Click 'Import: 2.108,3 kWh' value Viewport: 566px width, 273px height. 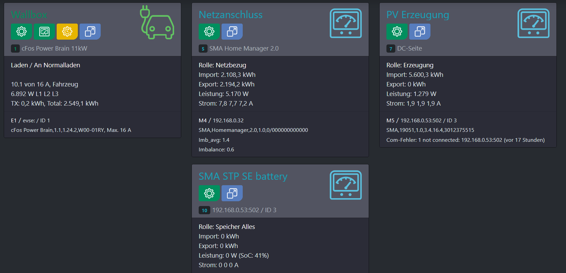[x=227, y=75]
